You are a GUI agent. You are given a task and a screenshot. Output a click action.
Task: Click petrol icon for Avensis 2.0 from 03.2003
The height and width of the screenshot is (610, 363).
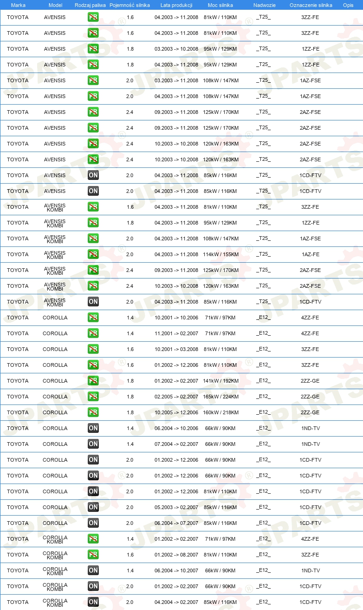coord(93,80)
